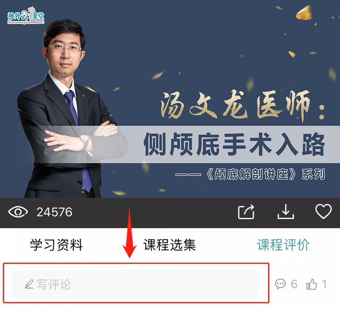This screenshot has height=309, width=340.
Task: Click the 汤文龙医师 gold calligraphy heading
Action: [243, 105]
